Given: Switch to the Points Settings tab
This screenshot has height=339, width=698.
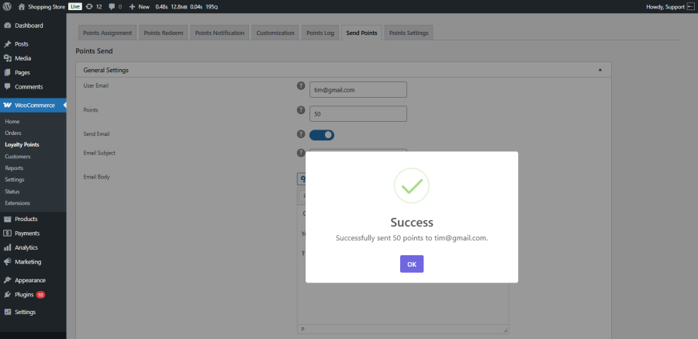Looking at the screenshot, I should [x=409, y=33].
